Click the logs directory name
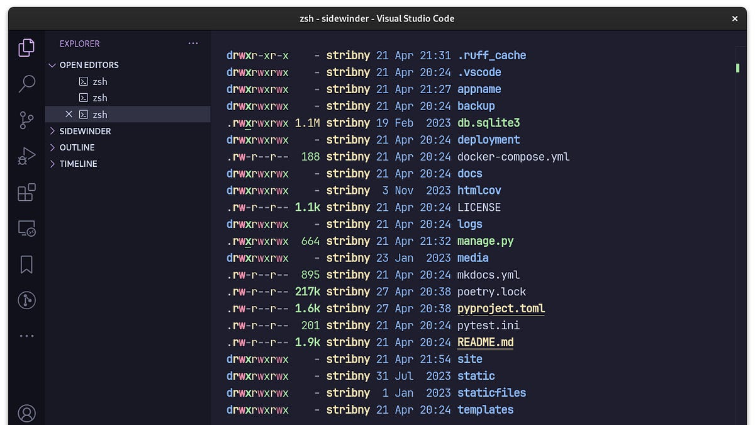 469,224
